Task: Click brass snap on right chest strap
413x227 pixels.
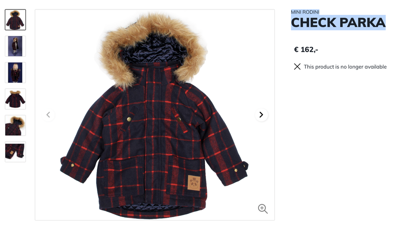Action: click(x=179, y=120)
